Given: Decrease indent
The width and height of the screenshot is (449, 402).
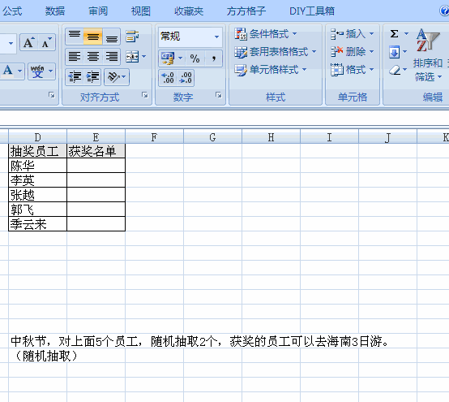Looking at the screenshot, I should coord(75,77).
